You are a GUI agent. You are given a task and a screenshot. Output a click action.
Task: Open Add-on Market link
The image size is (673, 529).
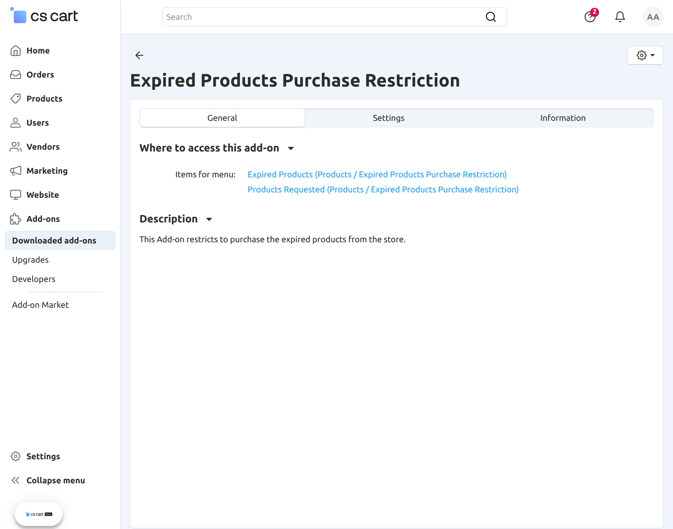40,305
